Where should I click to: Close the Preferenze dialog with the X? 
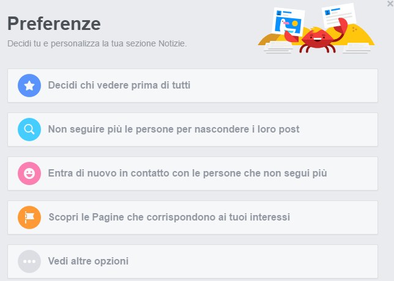pos(390,4)
